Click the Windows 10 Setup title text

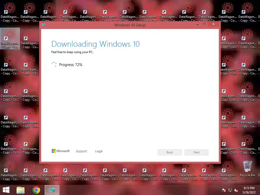click(x=130, y=25)
